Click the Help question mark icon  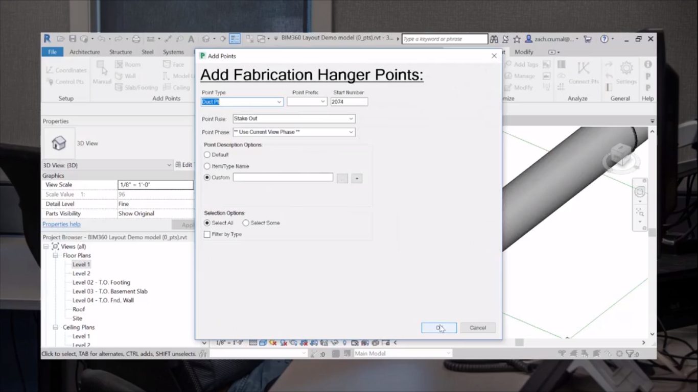(x=604, y=39)
